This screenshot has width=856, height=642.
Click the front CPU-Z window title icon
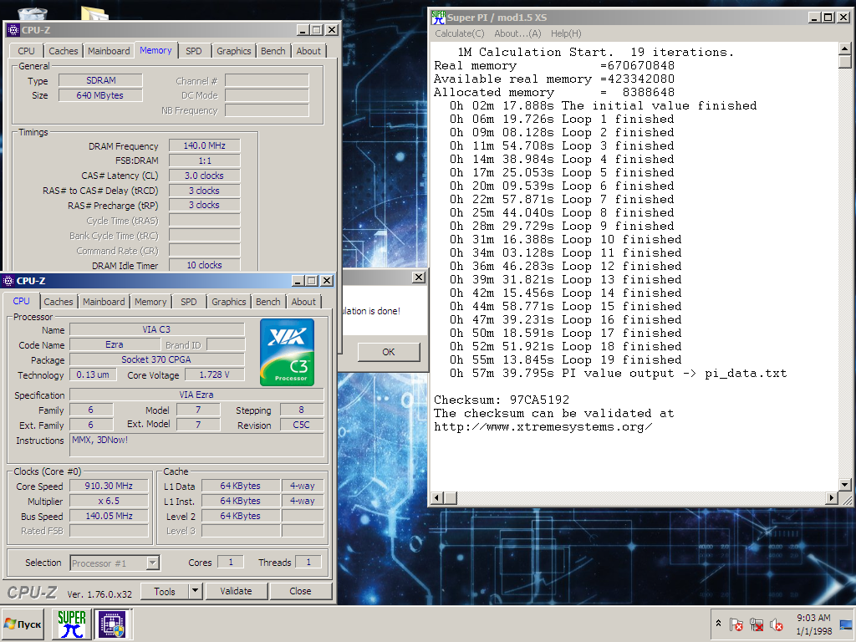click(8, 281)
